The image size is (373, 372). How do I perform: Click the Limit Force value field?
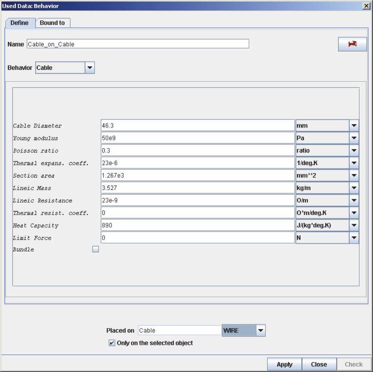pyautogui.click(x=197, y=238)
